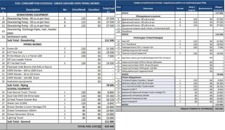The width and height of the screenshot is (225, 130).
Task: Click 'Осушение сливных труб, стояка, коллектора труб'
Action: point(148,28)
